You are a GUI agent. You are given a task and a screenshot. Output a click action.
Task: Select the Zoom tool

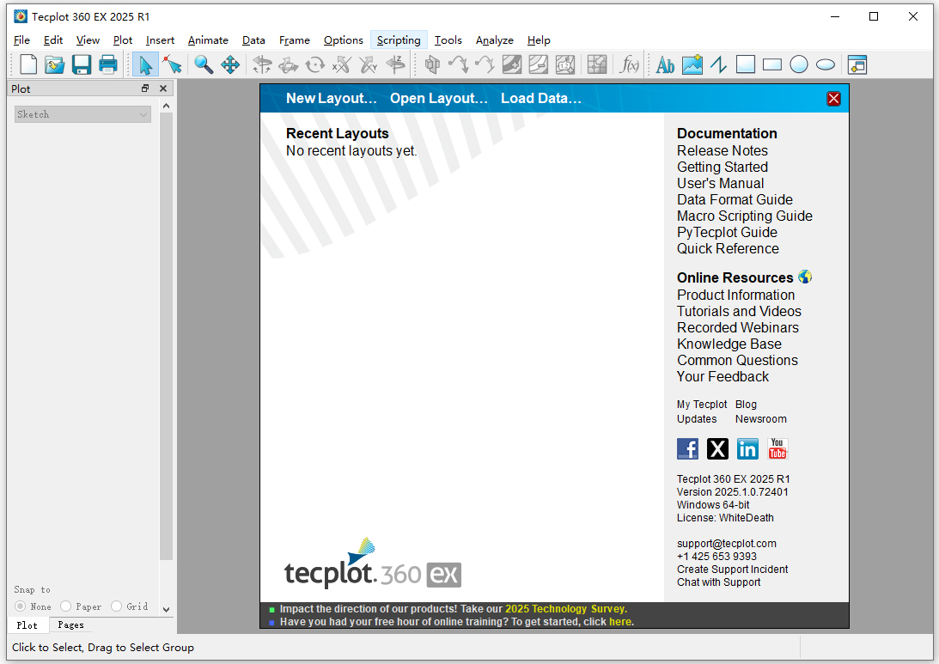pos(204,64)
